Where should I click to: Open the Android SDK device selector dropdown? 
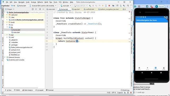tap(43, 6)
